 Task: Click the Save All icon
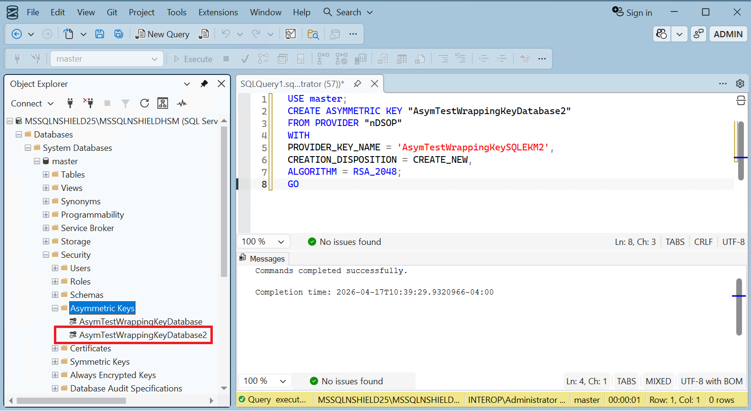[118, 34]
